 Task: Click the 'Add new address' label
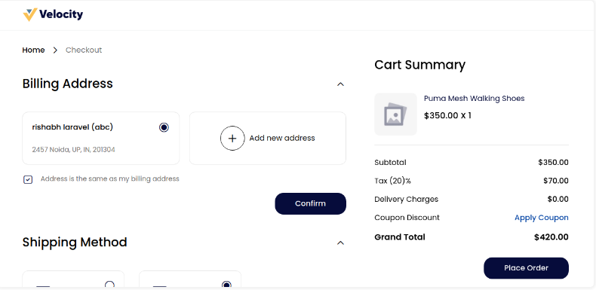282,138
